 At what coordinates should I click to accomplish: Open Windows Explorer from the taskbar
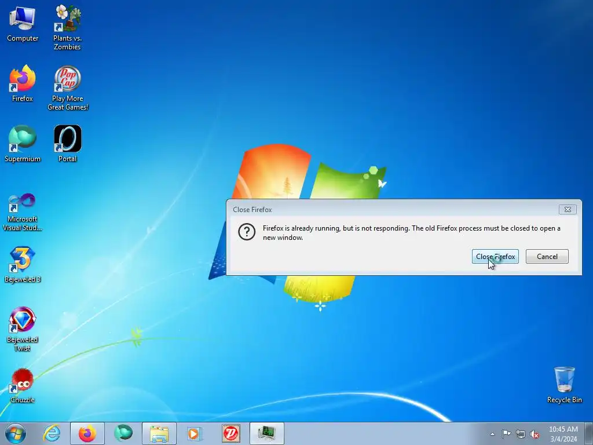point(159,433)
